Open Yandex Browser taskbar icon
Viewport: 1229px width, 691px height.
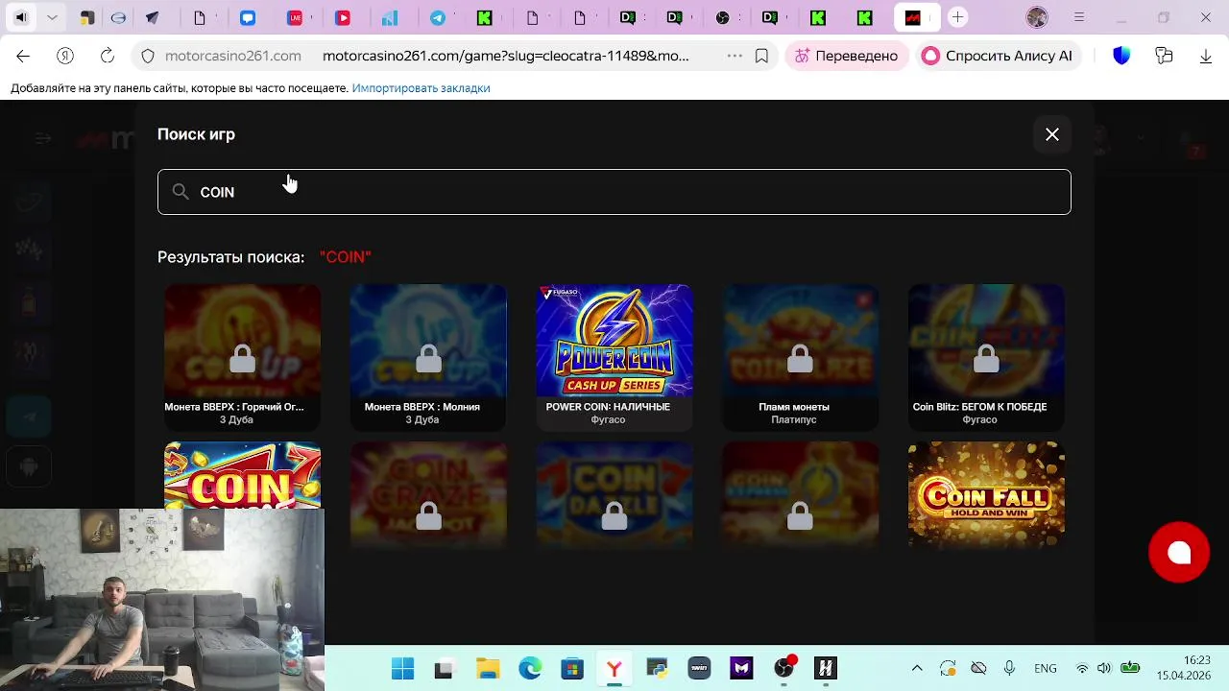[x=614, y=668]
